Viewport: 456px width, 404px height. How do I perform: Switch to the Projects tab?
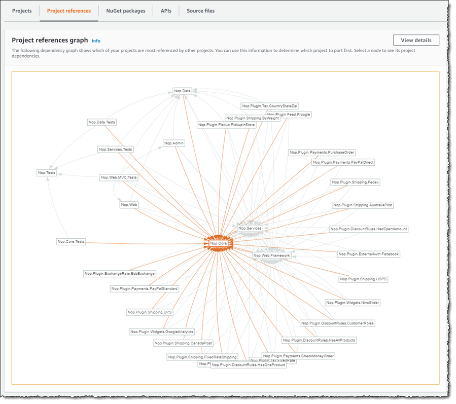22,11
